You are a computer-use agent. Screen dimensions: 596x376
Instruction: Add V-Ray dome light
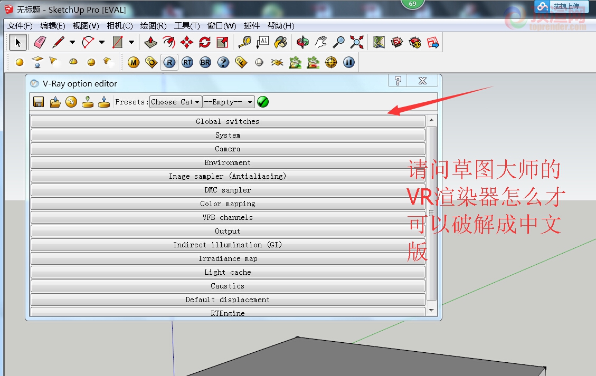pos(73,62)
